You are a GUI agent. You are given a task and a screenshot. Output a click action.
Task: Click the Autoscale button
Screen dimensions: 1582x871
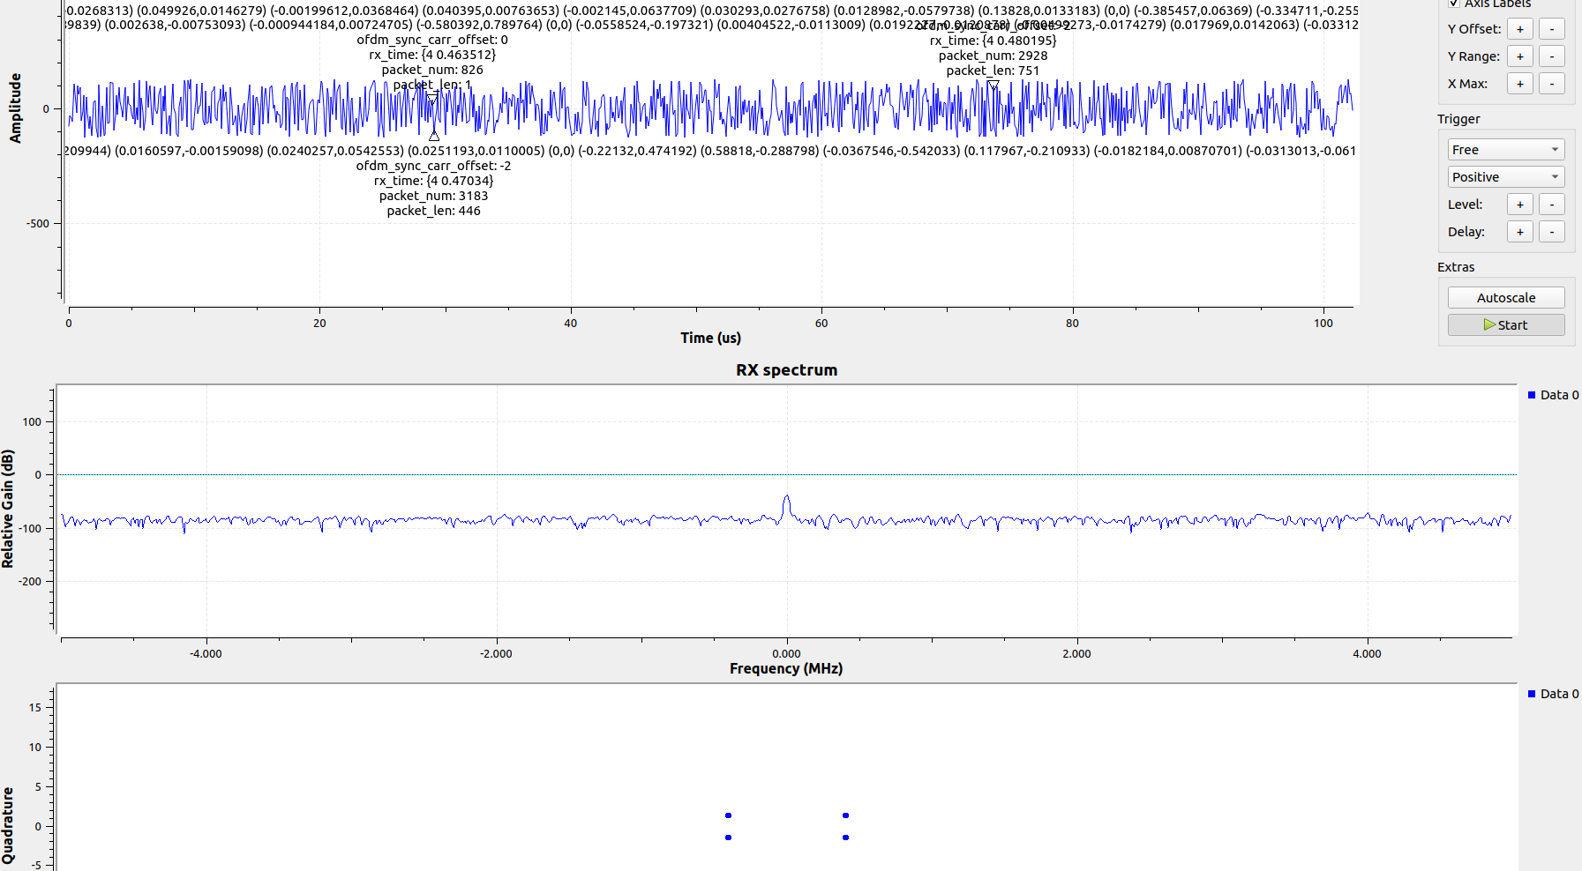click(1505, 297)
